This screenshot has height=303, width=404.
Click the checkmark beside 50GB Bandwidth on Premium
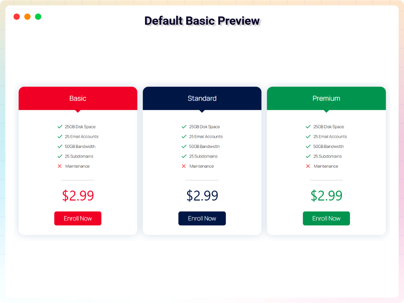tap(308, 146)
